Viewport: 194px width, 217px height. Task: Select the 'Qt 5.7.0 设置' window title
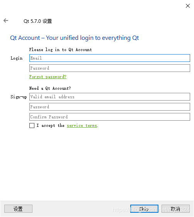click(x=37, y=21)
